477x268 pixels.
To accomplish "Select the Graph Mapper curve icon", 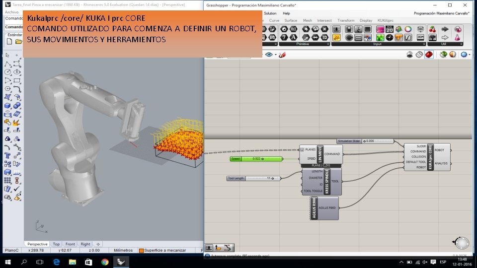I will [408, 38].
